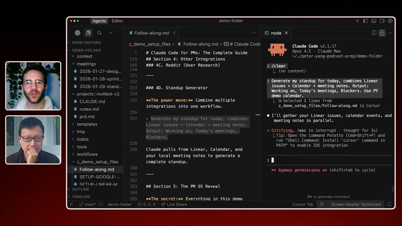This screenshot has width=402, height=226.
Task: Click z_demo_setup_files in the breadcrumb
Action: 150,44
